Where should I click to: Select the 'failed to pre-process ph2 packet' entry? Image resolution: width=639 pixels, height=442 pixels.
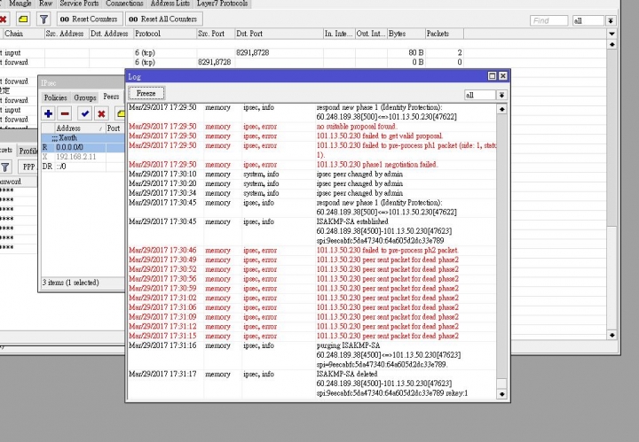tap(312, 250)
